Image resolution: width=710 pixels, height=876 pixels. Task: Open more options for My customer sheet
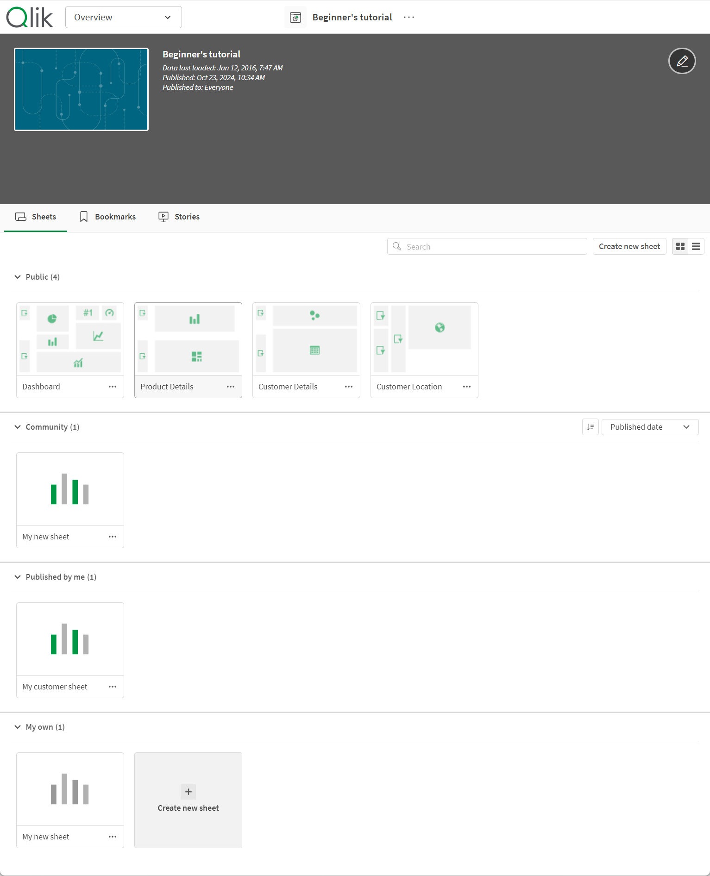click(113, 687)
